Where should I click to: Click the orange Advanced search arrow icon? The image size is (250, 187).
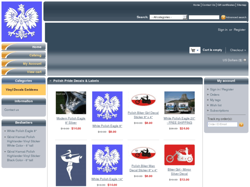[223, 17]
